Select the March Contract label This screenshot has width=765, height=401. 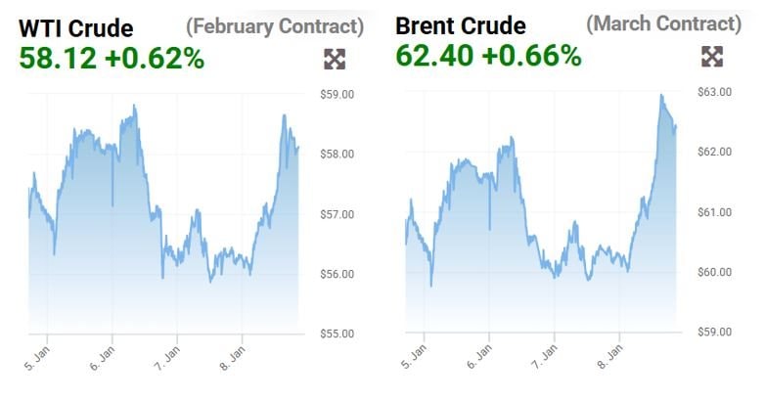(x=663, y=23)
